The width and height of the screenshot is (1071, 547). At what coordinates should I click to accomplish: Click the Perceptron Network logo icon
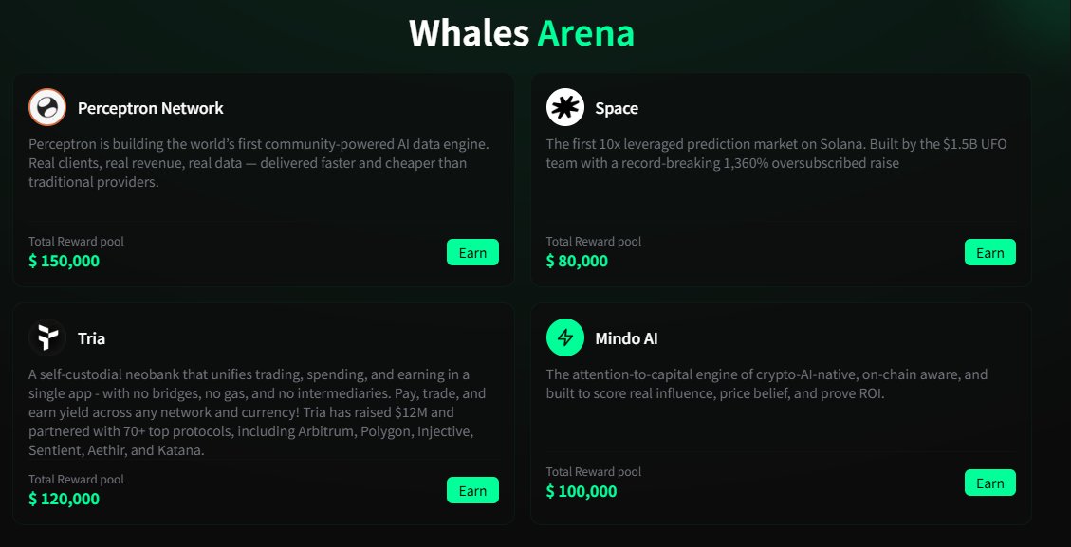(x=47, y=107)
